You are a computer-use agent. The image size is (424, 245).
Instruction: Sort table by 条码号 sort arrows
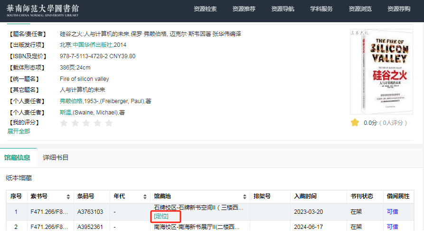pos(104,197)
